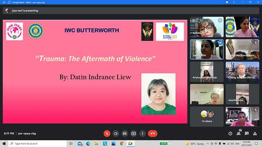Turn on closed captions
The height and width of the screenshot is (147, 262).
[x=125, y=133]
